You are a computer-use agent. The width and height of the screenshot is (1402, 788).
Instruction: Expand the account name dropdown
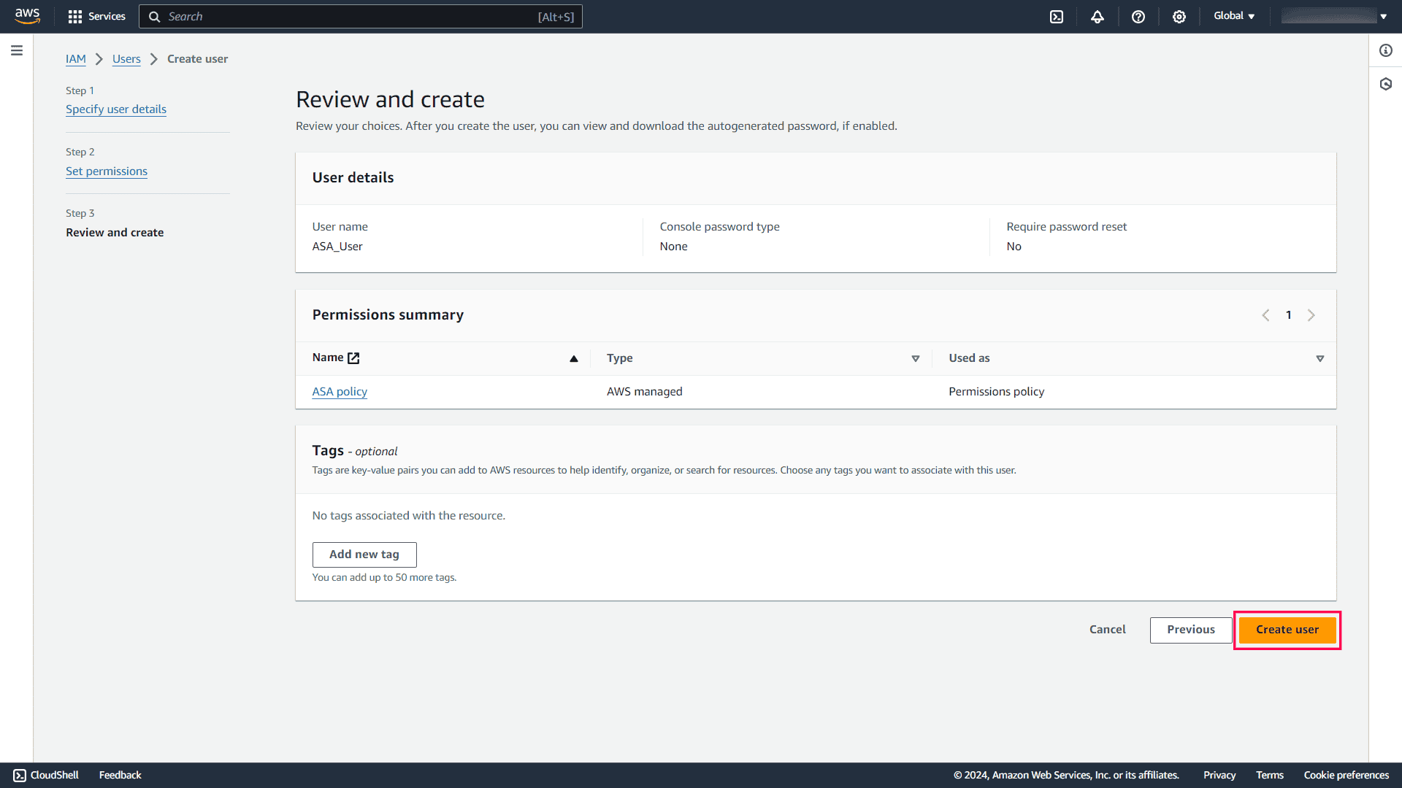click(x=1384, y=15)
